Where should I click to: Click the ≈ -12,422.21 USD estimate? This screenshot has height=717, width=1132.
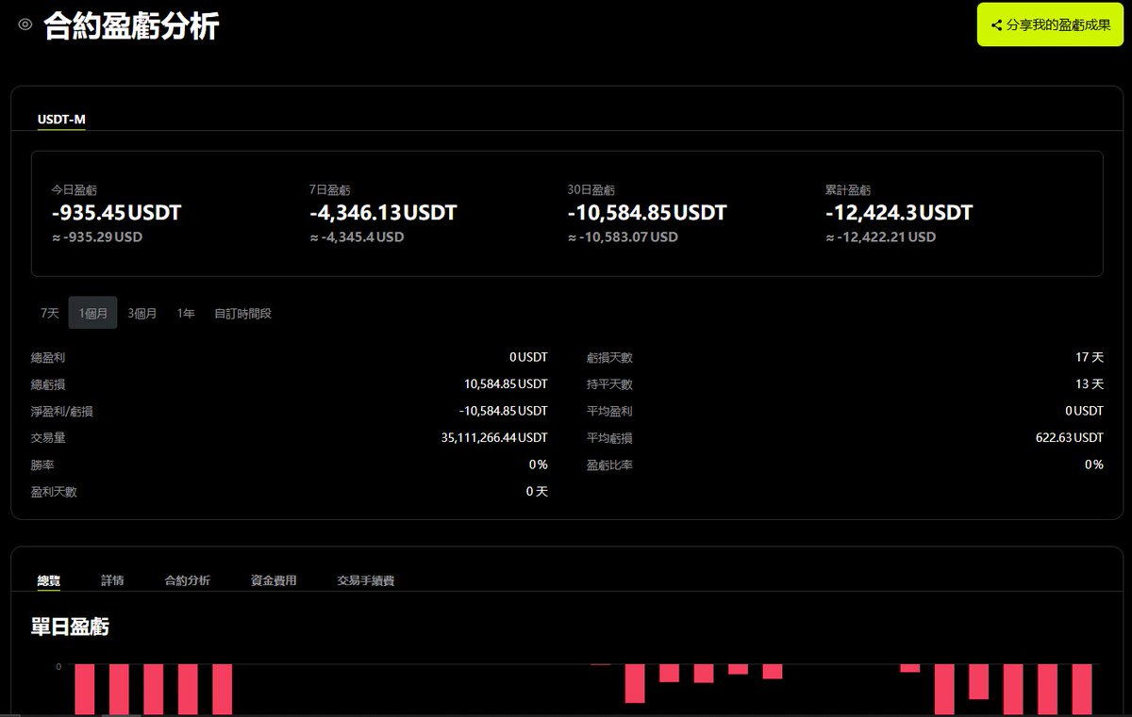pyautogui.click(x=881, y=237)
